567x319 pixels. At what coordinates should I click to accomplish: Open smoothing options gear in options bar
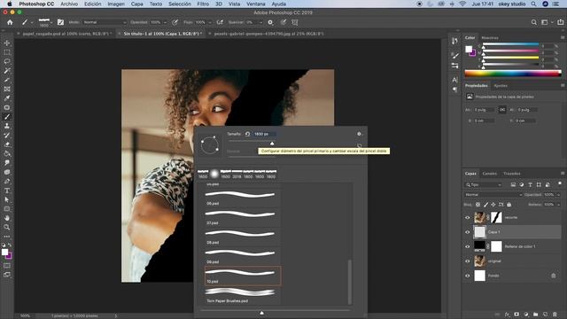pos(270,22)
